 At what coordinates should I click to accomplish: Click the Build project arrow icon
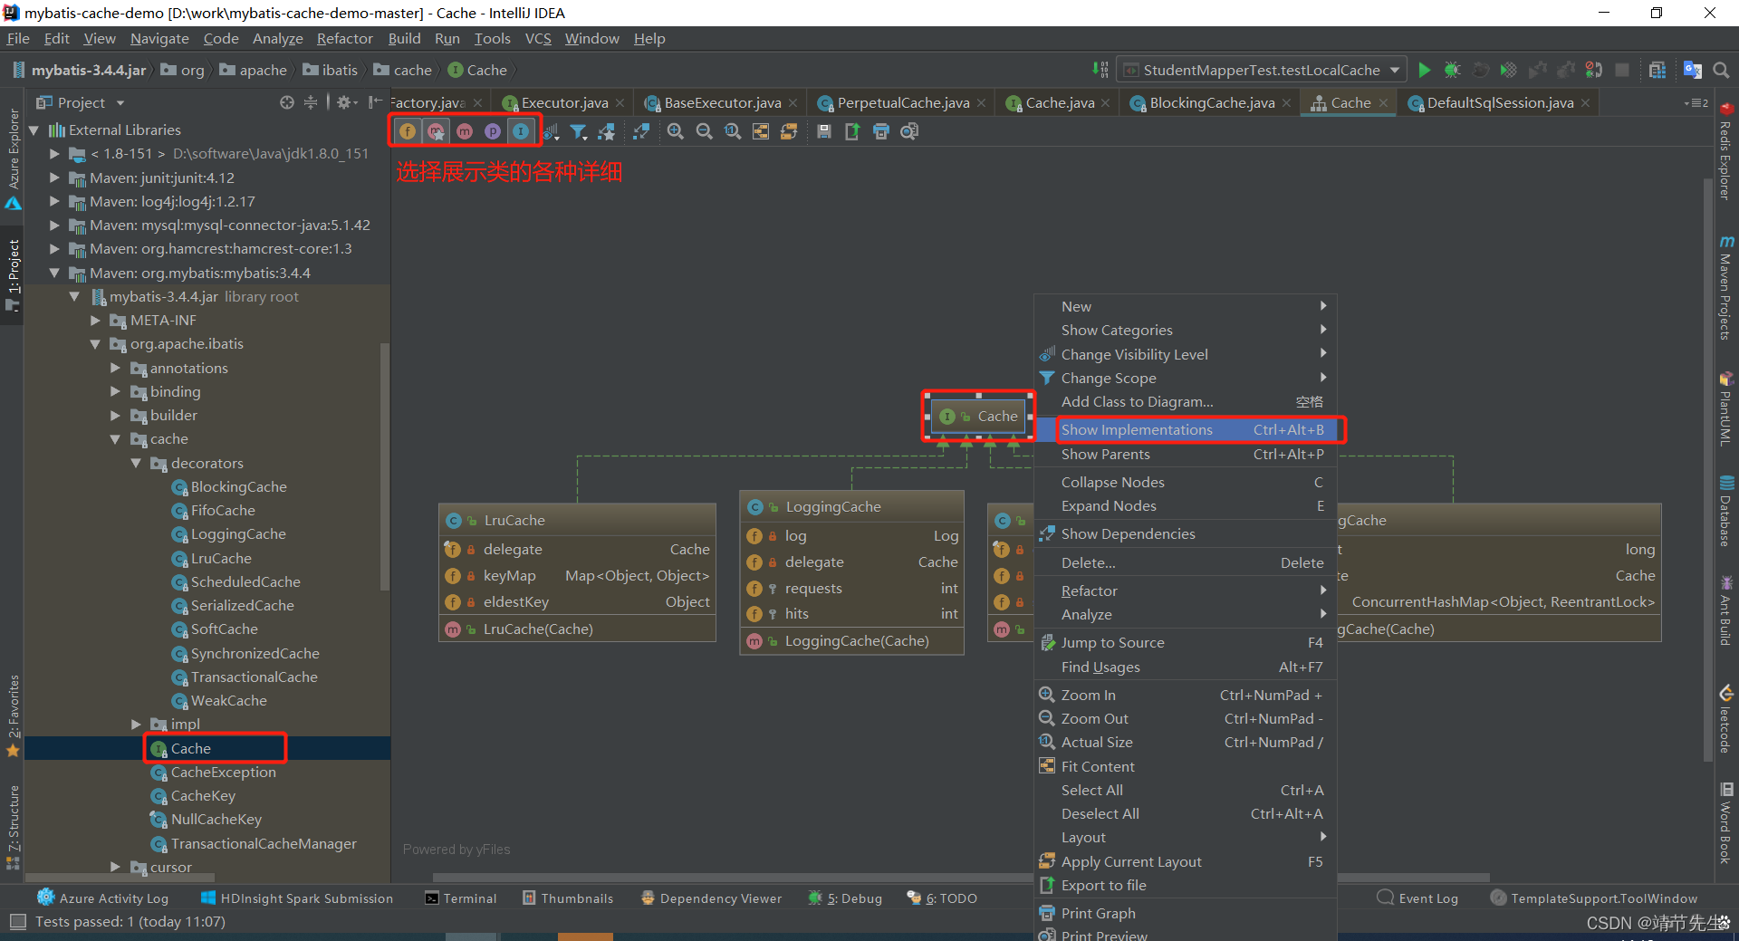pyautogui.click(x=1100, y=70)
